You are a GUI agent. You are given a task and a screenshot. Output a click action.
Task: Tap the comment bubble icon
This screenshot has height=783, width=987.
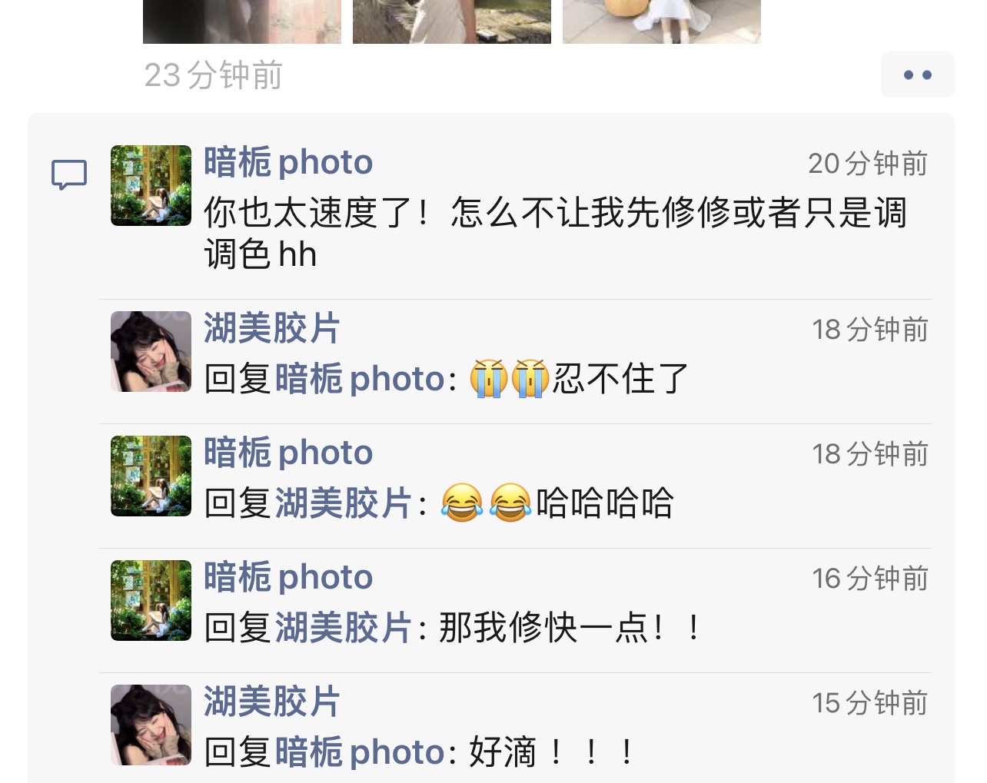coord(69,175)
